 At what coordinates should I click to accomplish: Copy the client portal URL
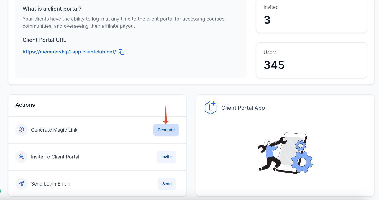(122, 52)
